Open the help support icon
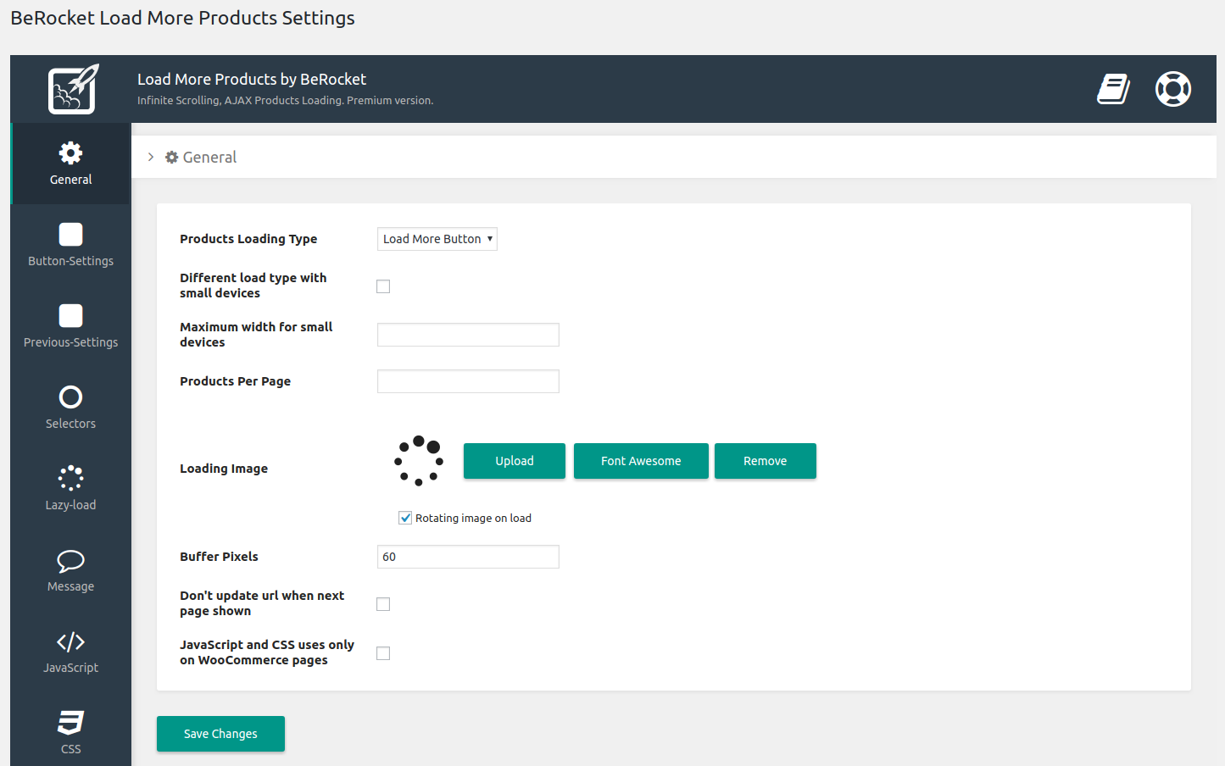This screenshot has height=766, width=1225. pyautogui.click(x=1173, y=89)
